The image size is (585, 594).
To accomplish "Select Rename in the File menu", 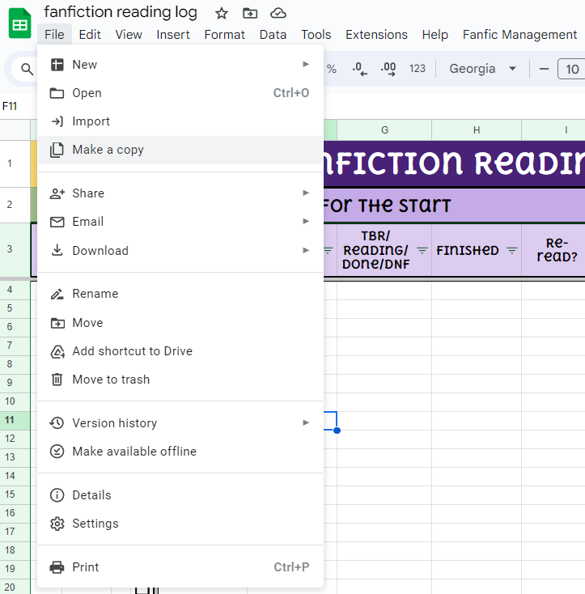I will (180, 294).
